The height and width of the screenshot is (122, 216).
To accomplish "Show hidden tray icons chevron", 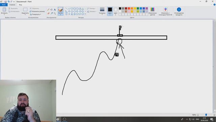I will point(187,119).
